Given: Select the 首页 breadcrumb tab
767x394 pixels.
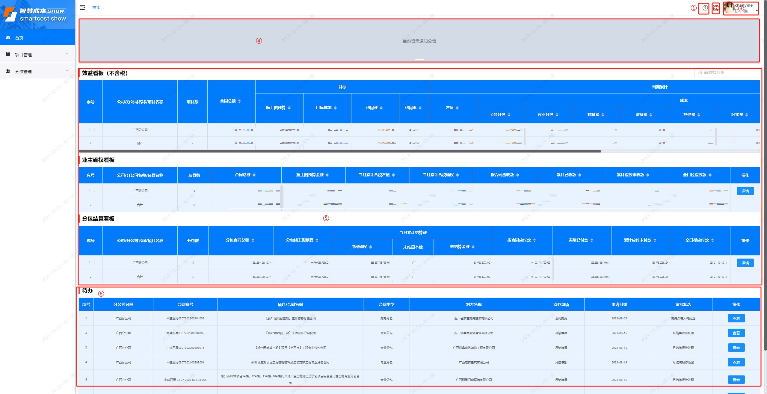Looking at the screenshot, I should pyautogui.click(x=96, y=7).
